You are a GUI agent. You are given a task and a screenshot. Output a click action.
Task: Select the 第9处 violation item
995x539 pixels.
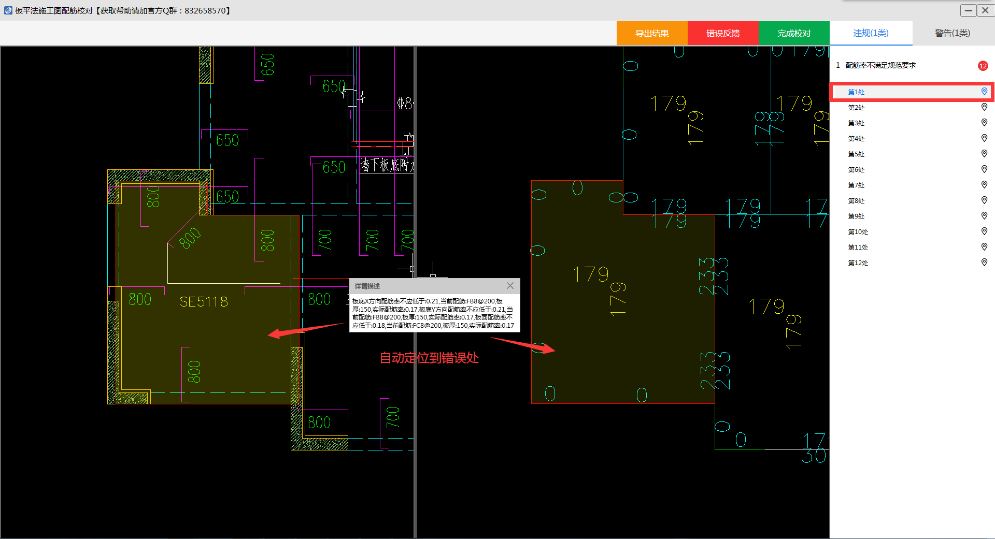pyautogui.click(x=856, y=216)
